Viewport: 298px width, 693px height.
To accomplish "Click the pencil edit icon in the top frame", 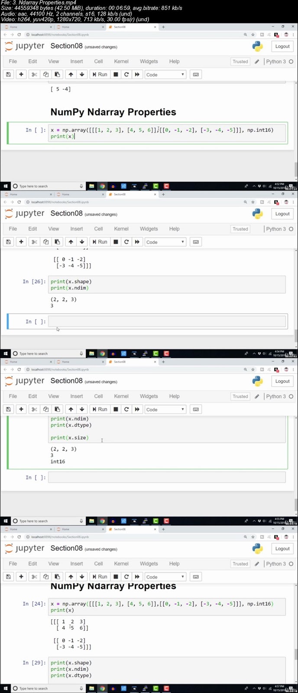I will tap(257, 62).
